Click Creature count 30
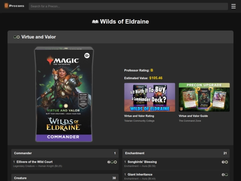241x181 pixels. tap(114, 178)
